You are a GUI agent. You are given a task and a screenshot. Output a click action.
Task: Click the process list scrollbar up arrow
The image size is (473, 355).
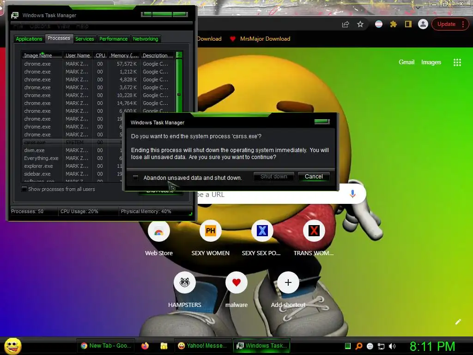click(179, 55)
